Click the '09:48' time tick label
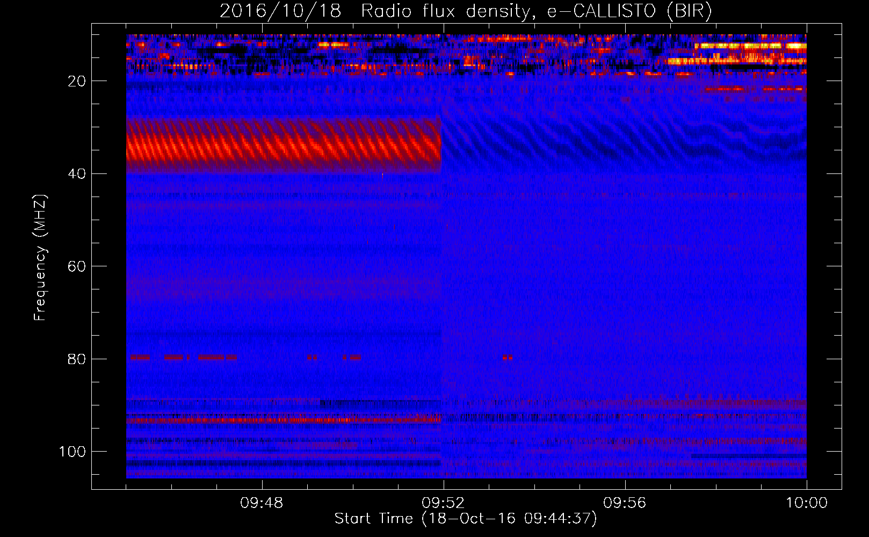 tap(262, 503)
